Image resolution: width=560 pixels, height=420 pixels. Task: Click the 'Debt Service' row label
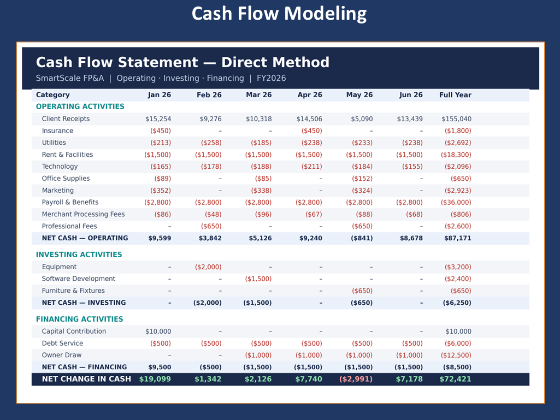click(62, 343)
